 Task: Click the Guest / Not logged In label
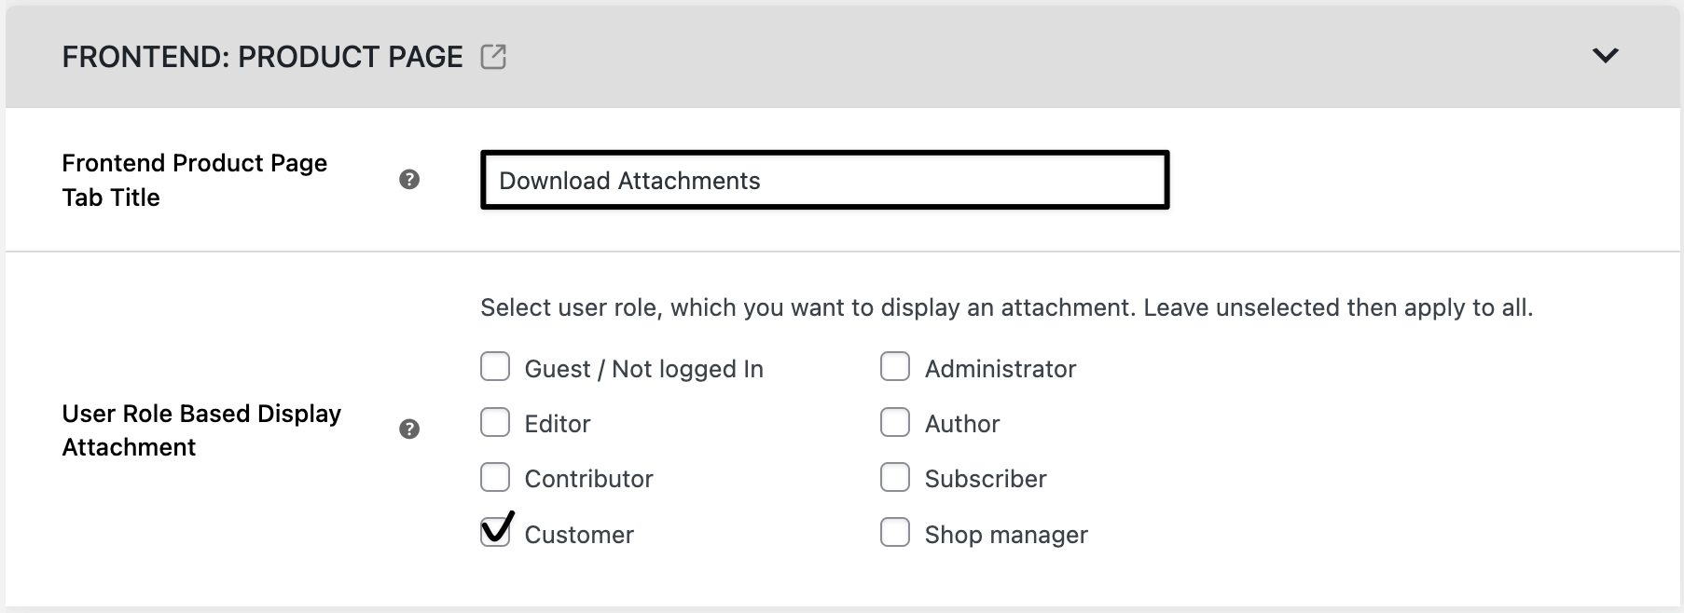click(x=644, y=368)
